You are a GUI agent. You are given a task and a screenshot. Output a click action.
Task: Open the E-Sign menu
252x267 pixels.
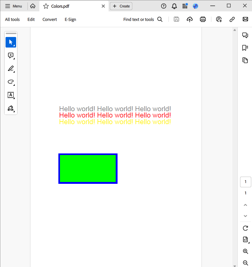click(x=70, y=19)
